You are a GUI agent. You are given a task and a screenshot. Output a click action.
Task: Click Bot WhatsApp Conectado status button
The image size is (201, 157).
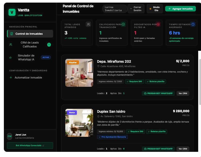tap(30, 145)
